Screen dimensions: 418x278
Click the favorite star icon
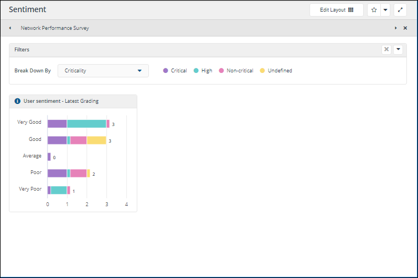click(x=374, y=10)
